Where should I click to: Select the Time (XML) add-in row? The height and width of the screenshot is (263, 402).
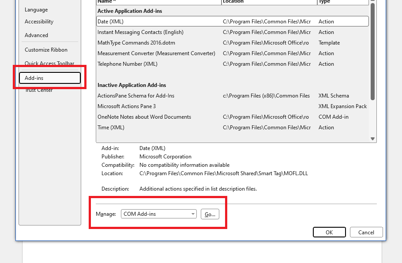pyautogui.click(x=233, y=128)
